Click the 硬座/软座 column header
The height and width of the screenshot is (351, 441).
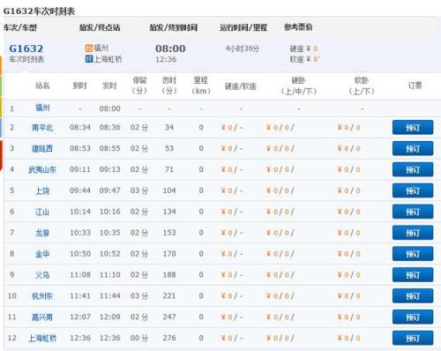coord(241,86)
